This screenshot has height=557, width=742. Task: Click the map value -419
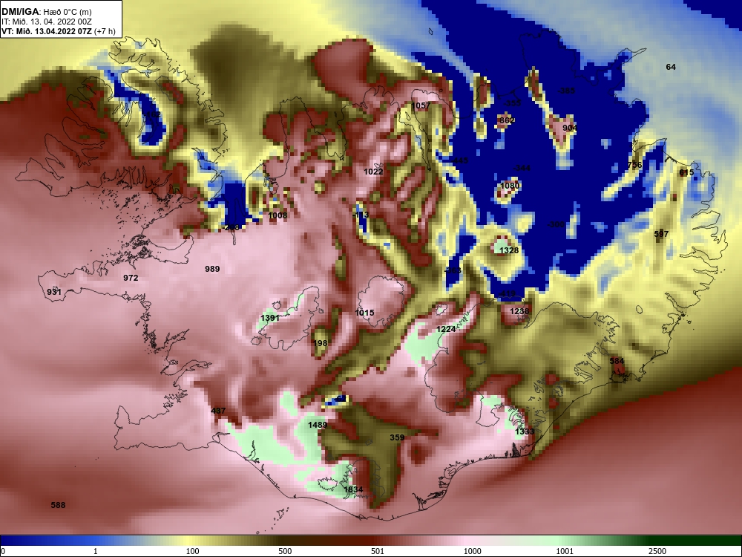click(x=506, y=293)
